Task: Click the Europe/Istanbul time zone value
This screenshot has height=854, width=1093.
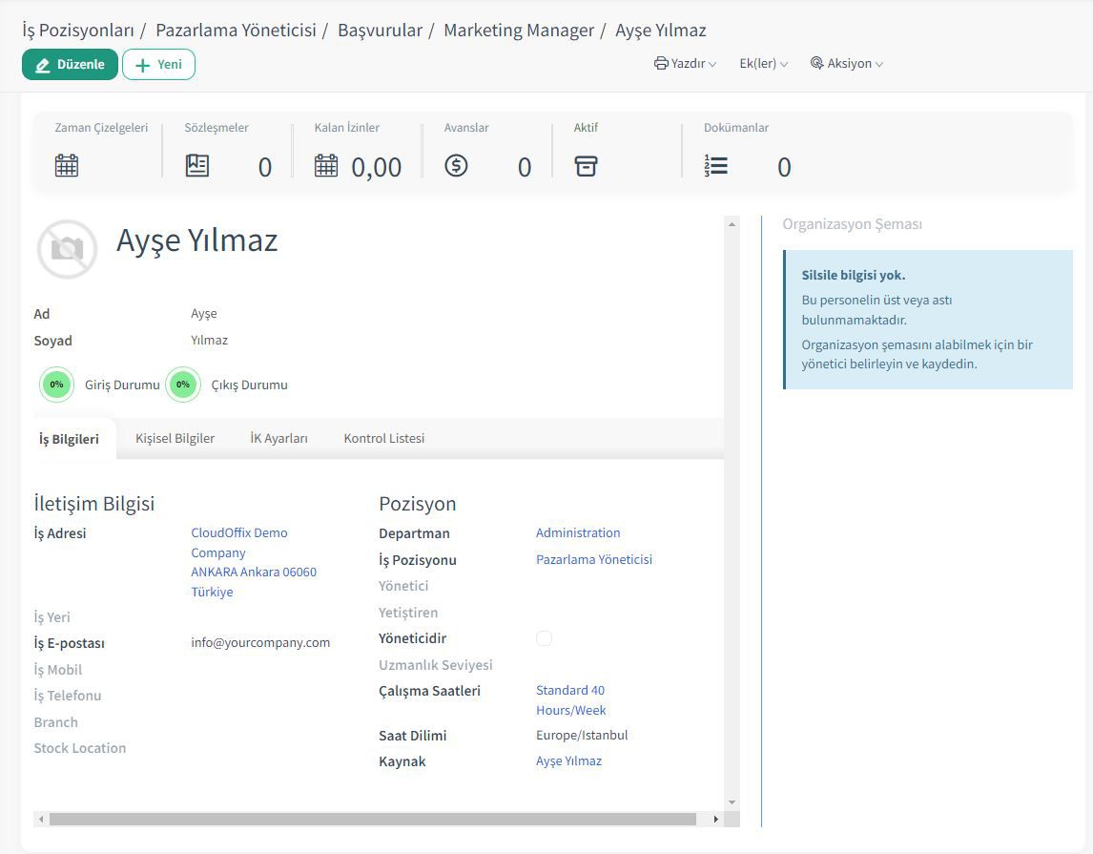Action: coord(582,735)
